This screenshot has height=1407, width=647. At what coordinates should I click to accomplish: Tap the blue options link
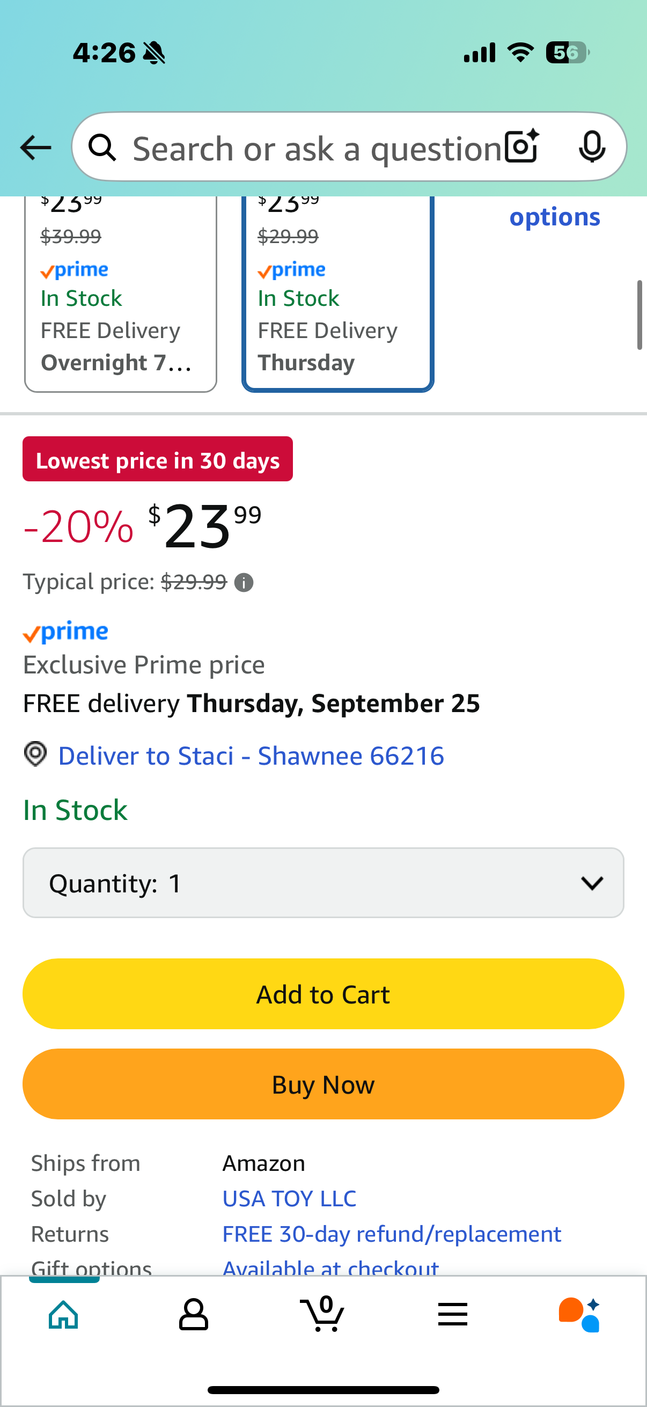[554, 217]
